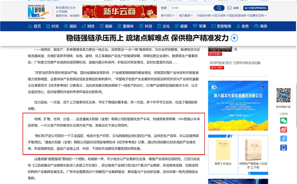This screenshot has height=184, width=297.
Task: Play article audio with speaker icon
Action: tap(234, 38)
